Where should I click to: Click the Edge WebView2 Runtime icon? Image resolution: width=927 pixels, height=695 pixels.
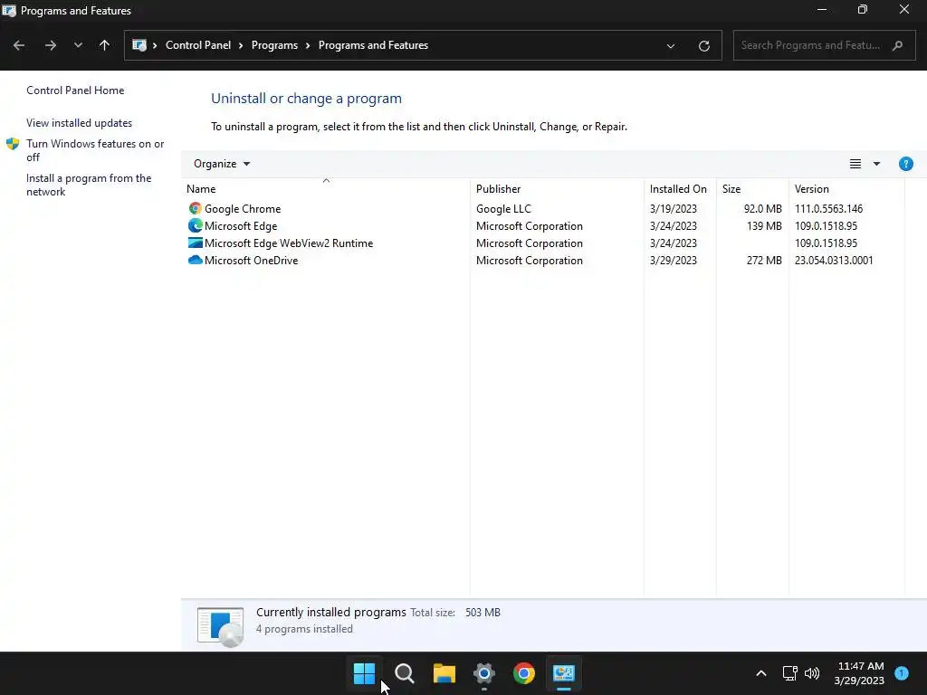(196, 243)
